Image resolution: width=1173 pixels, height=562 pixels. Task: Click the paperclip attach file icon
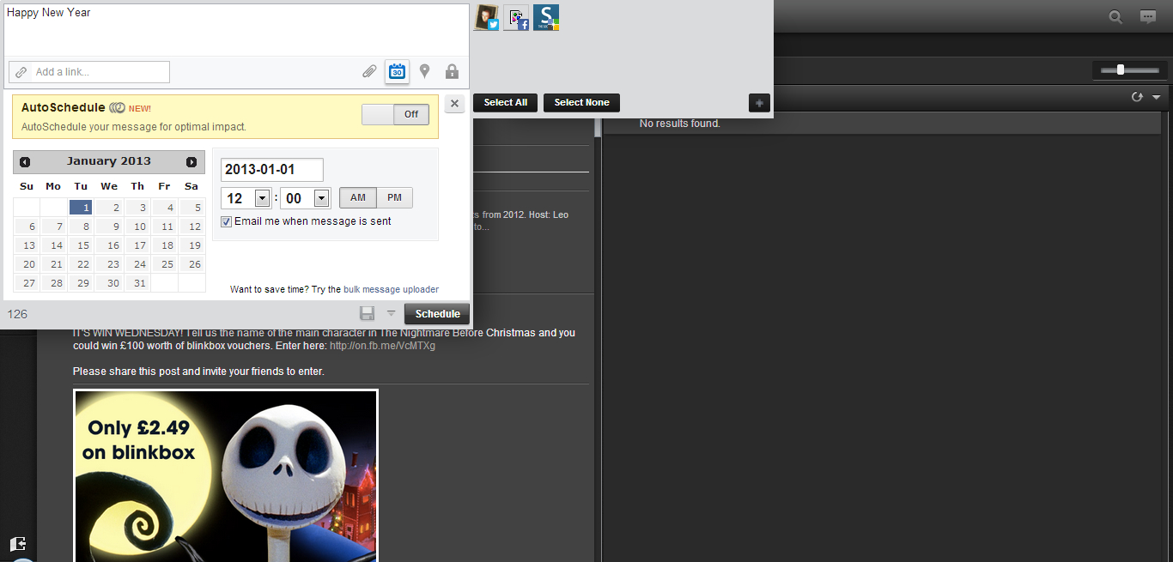tap(369, 72)
